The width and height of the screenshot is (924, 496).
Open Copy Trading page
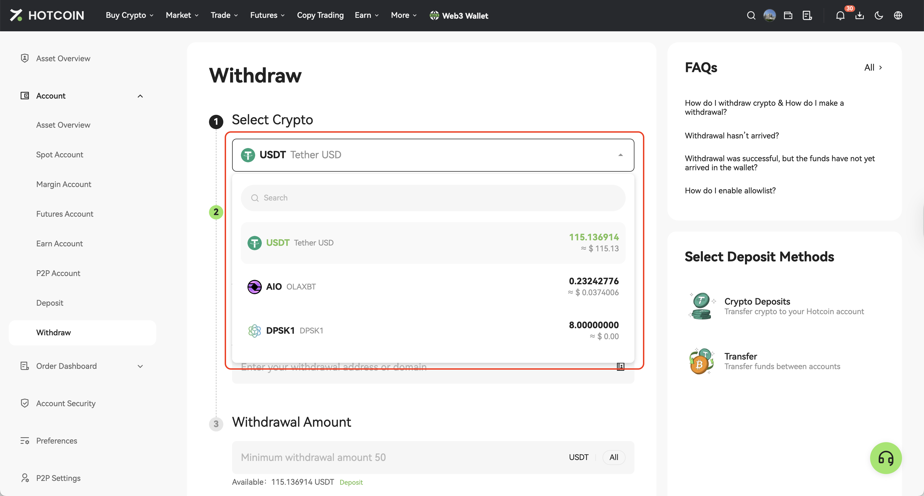point(320,15)
